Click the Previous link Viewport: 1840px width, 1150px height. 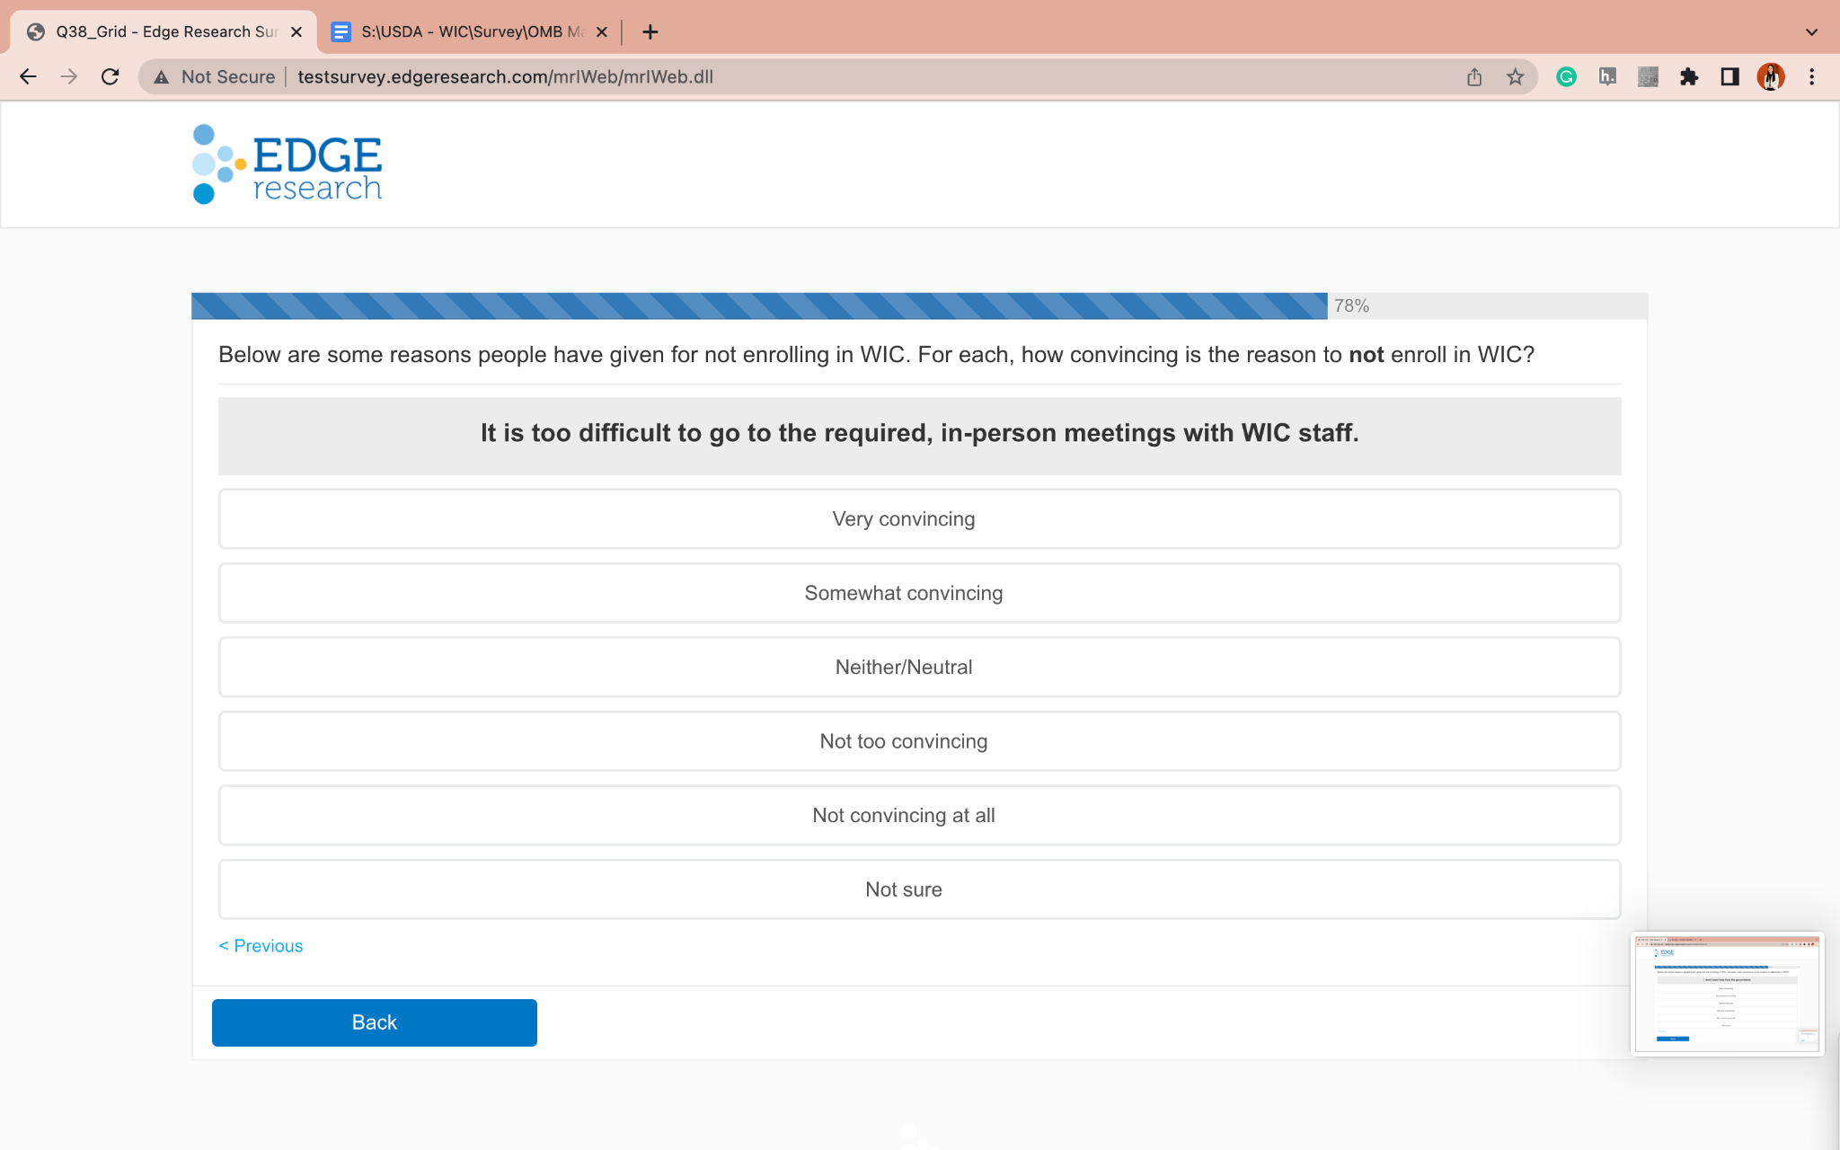261,946
